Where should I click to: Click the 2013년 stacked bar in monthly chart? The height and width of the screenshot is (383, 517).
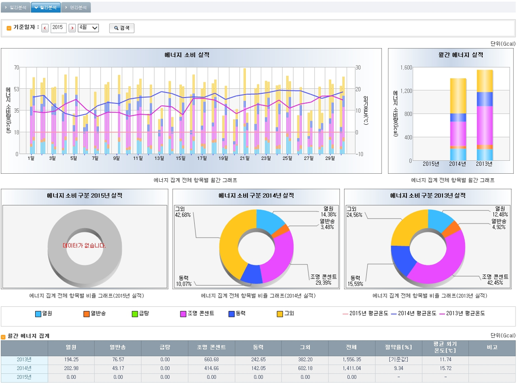(485, 115)
